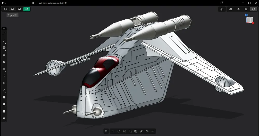Viewport: 259px width, 136px height.
Task: Open more commands ellipsis menu
Action: coord(153,131)
